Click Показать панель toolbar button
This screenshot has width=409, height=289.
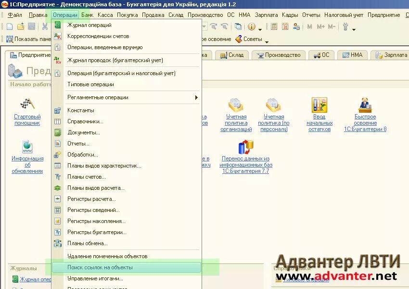[x=29, y=39]
